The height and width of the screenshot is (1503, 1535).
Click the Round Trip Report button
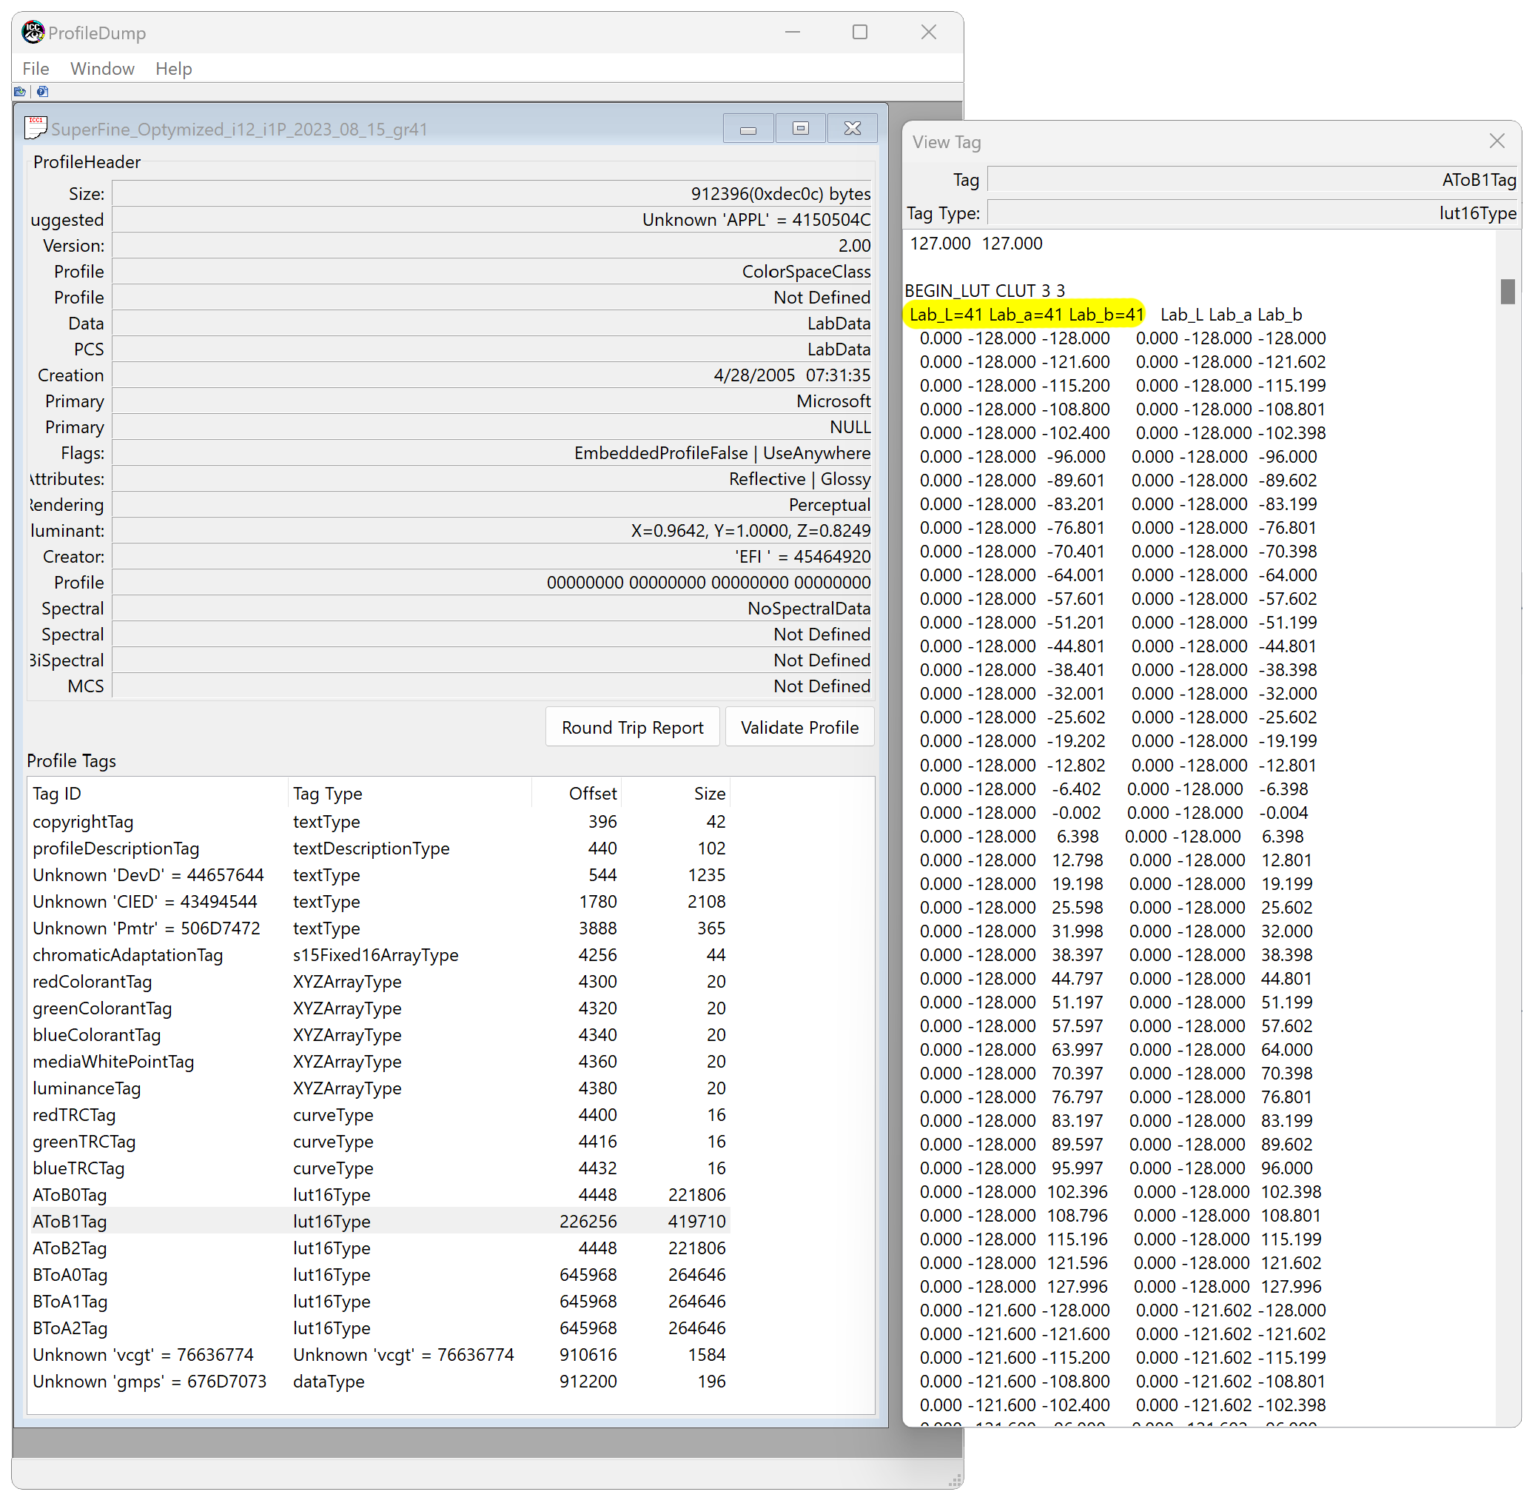(632, 727)
